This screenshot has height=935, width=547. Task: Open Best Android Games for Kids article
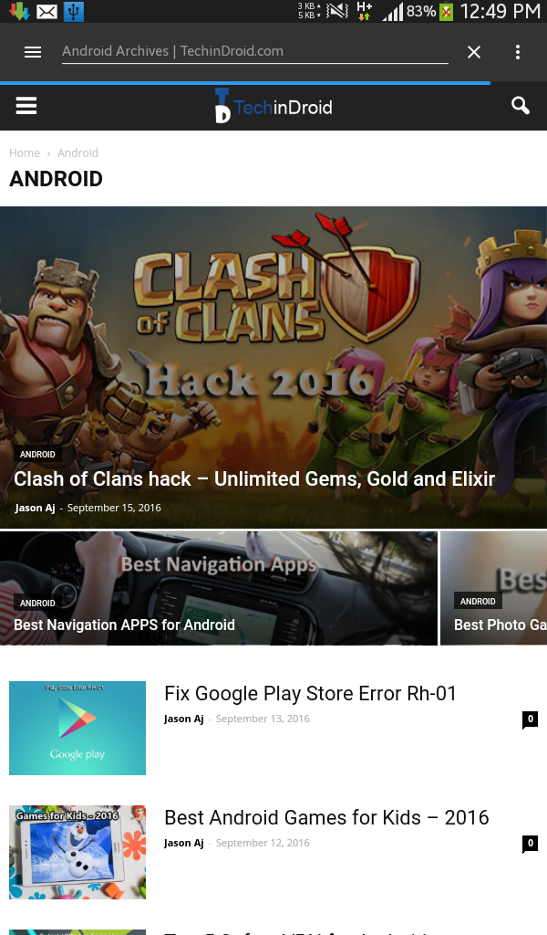pos(326,817)
